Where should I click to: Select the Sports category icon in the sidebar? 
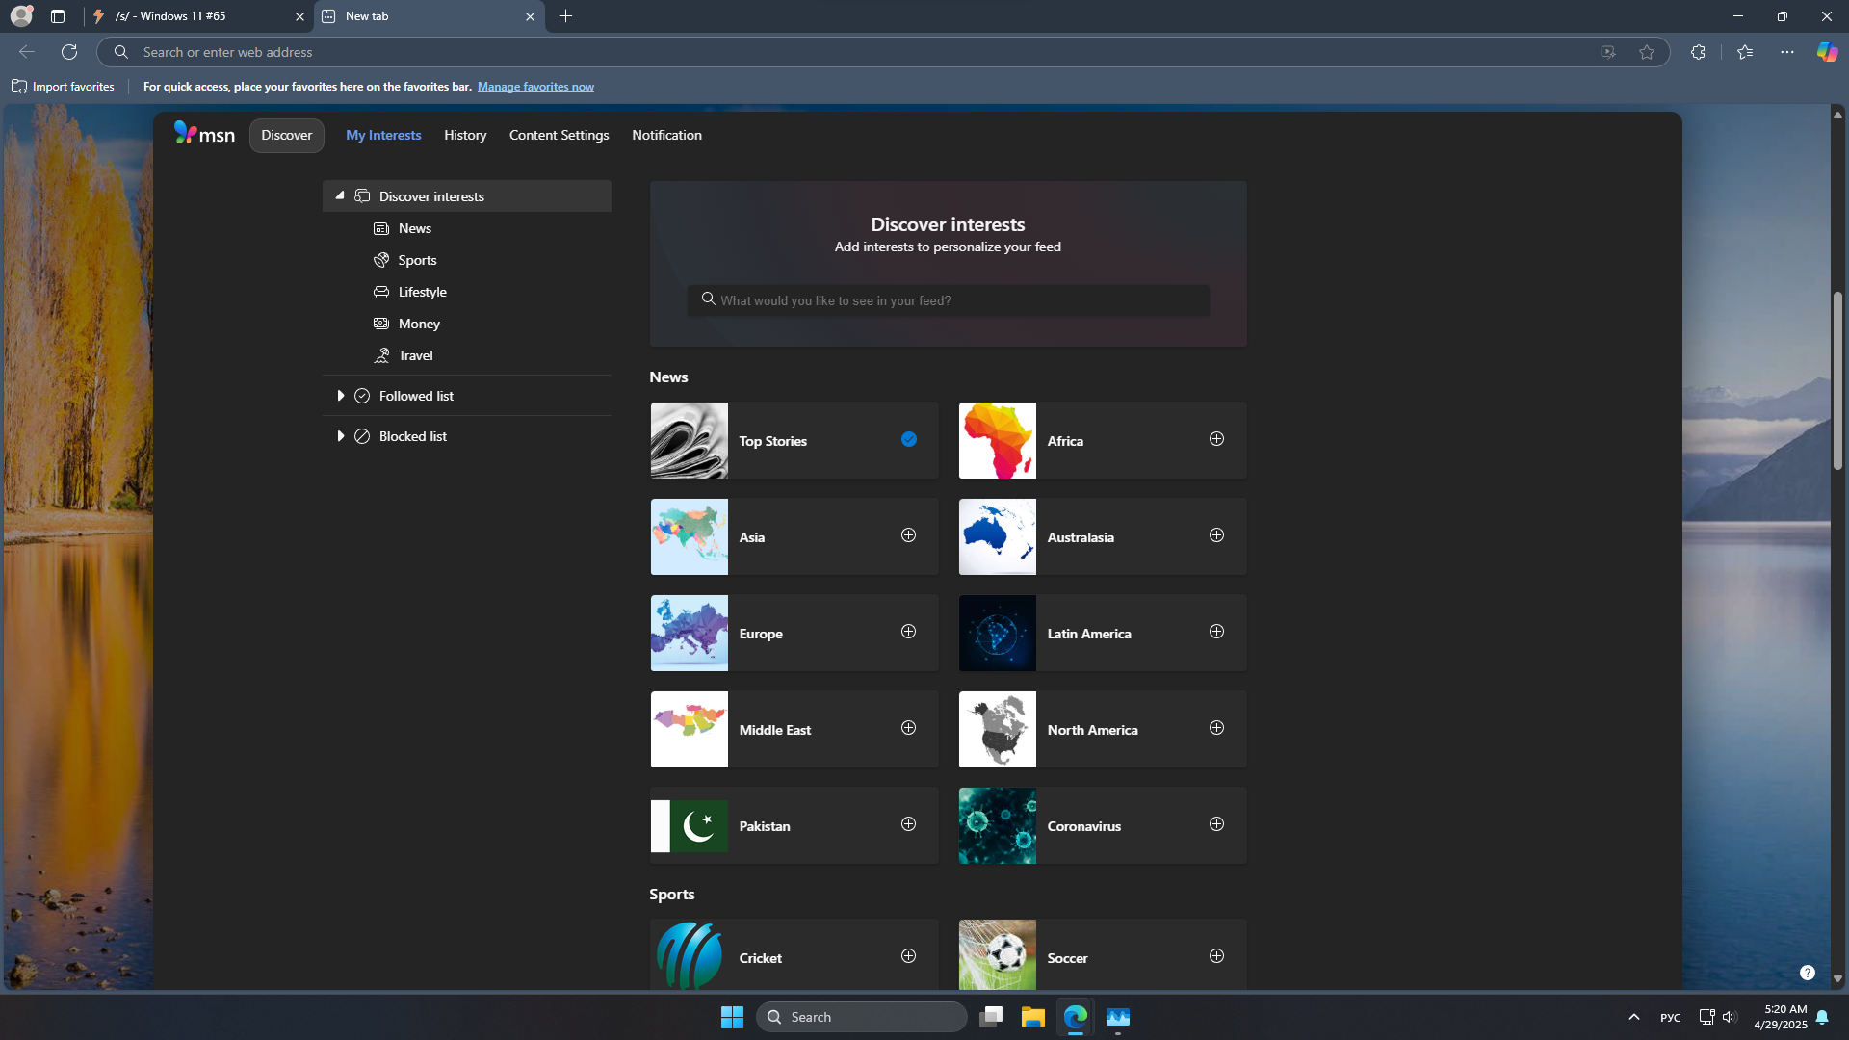[x=381, y=260]
